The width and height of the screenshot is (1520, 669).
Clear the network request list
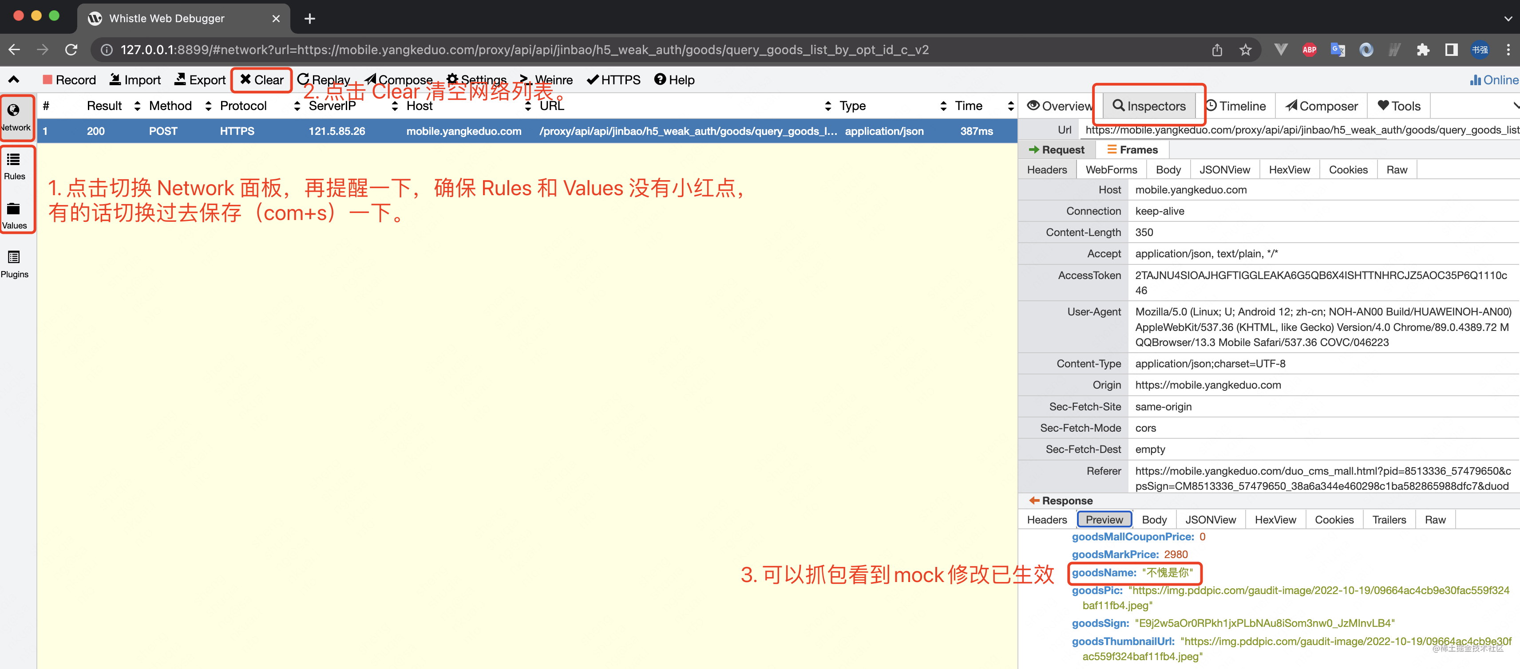point(261,79)
